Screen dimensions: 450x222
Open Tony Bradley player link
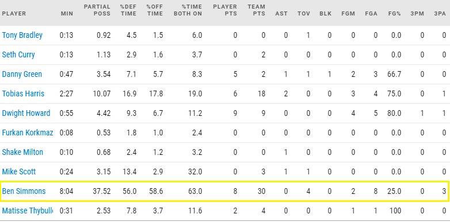click(x=22, y=35)
